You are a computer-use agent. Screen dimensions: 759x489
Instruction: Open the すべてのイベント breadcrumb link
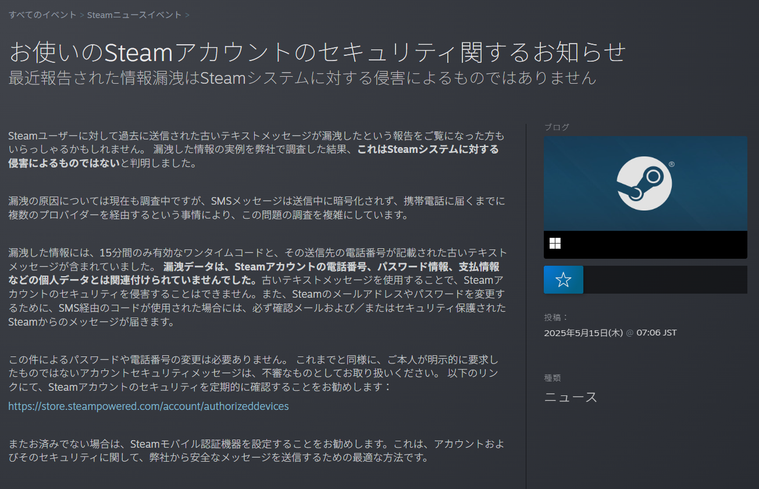(42, 15)
